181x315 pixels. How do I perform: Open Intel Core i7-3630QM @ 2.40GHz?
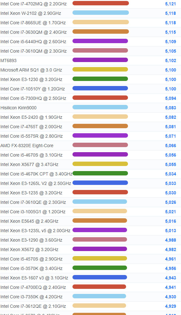tap(34, 32)
